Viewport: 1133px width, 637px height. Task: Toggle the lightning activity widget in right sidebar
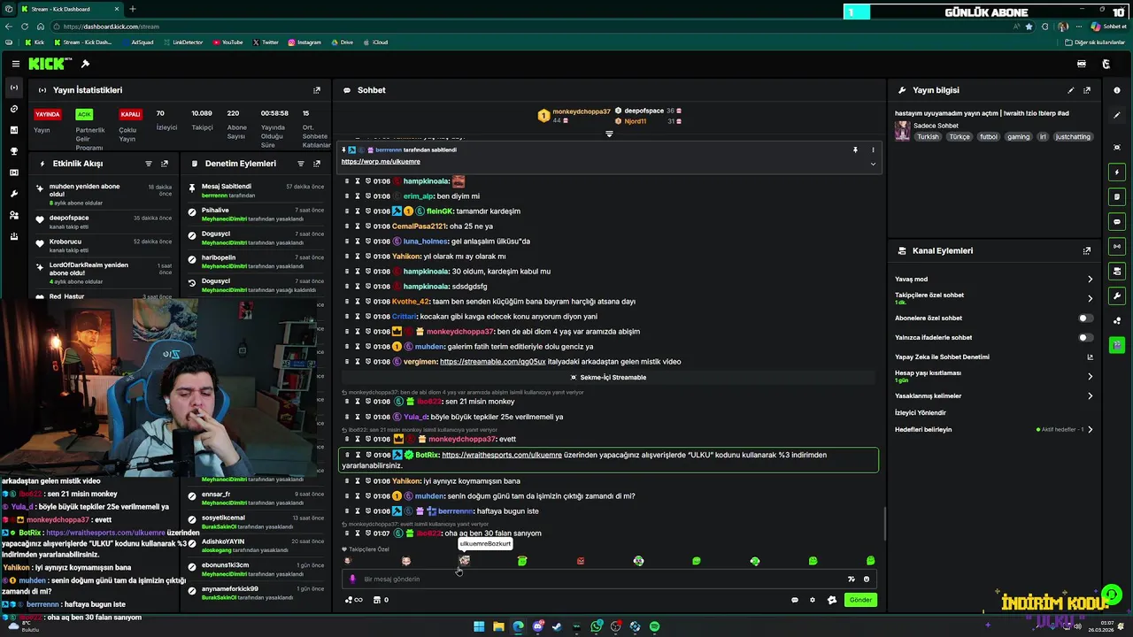(1117, 173)
